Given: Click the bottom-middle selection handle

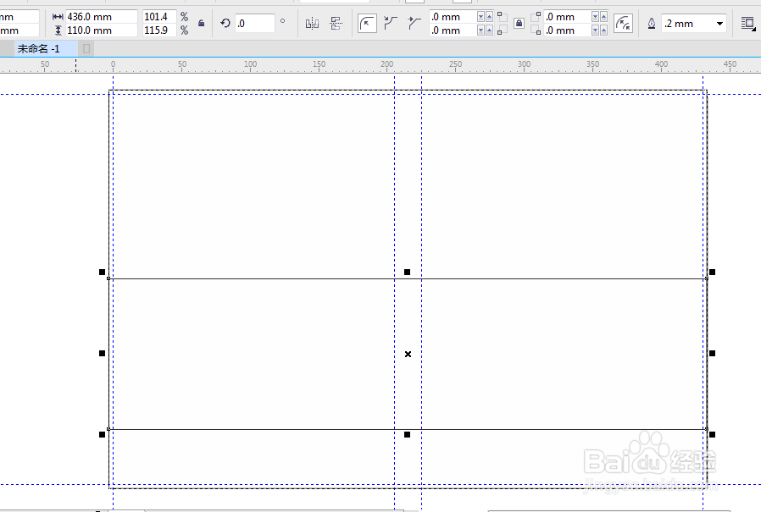Looking at the screenshot, I should [x=407, y=434].
